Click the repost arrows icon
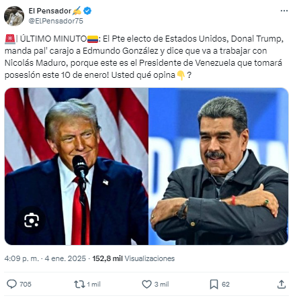295x300 pixels. (79, 284)
